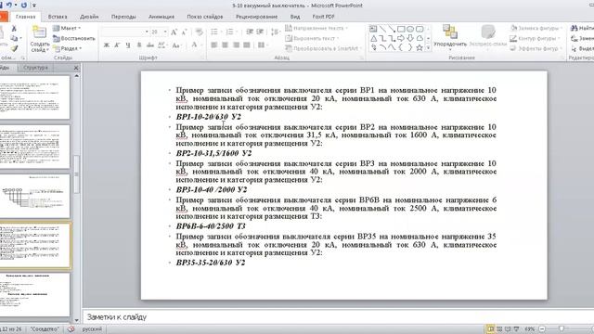
Task: Redo action via Quick Access Toolbar
Action: pos(24,6)
